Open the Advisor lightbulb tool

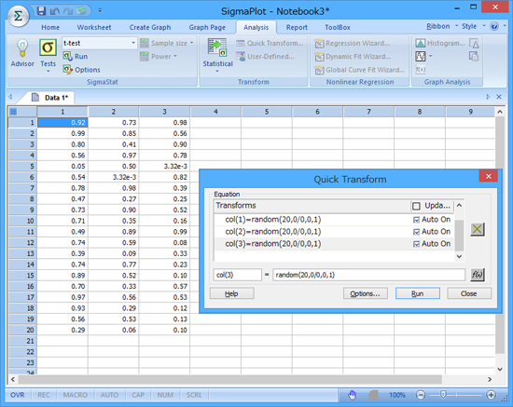(x=22, y=53)
